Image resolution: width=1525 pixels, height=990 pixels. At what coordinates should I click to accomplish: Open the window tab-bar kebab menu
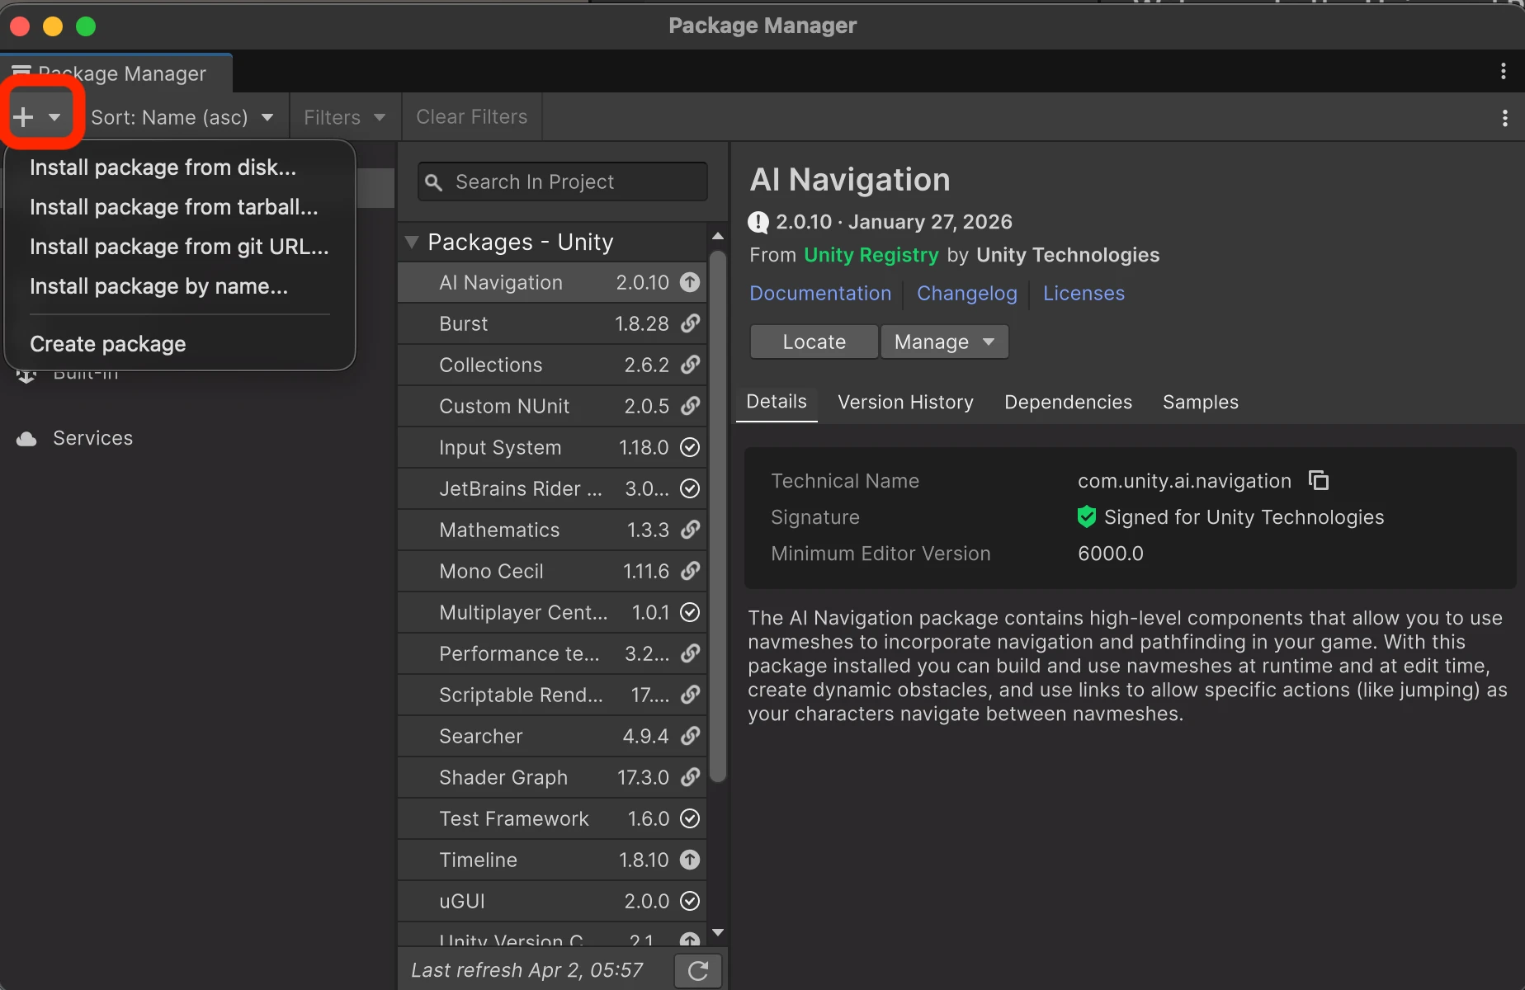1504,72
